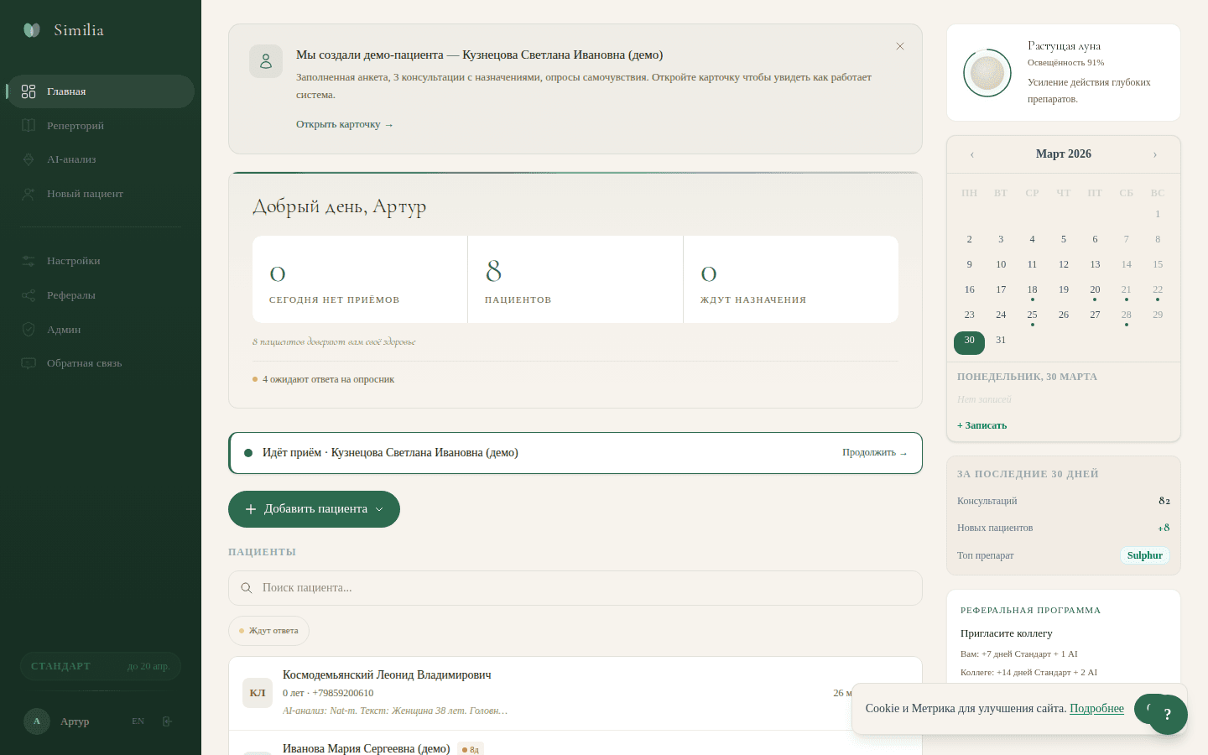Image resolution: width=1208 pixels, height=755 pixels.
Task: Toggle the Ждут ответа filter chip
Action: [268, 631]
